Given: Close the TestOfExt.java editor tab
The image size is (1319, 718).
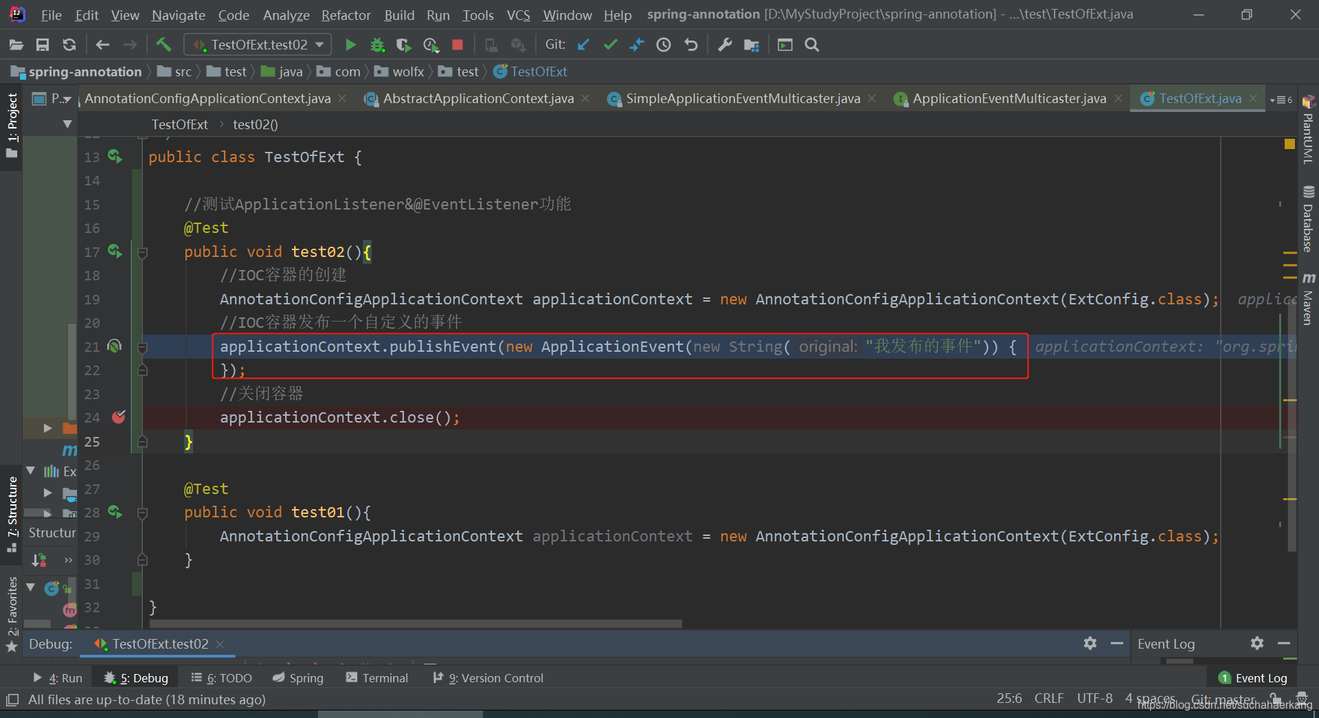Looking at the screenshot, I should tap(1253, 98).
